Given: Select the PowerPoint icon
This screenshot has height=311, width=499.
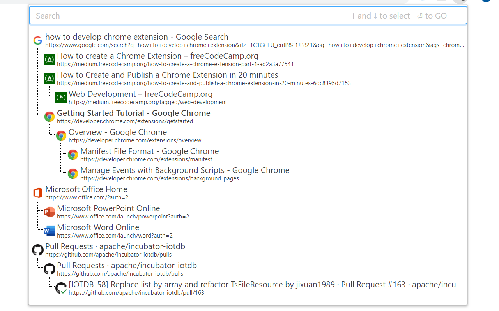Looking at the screenshot, I should pyautogui.click(x=49, y=211).
